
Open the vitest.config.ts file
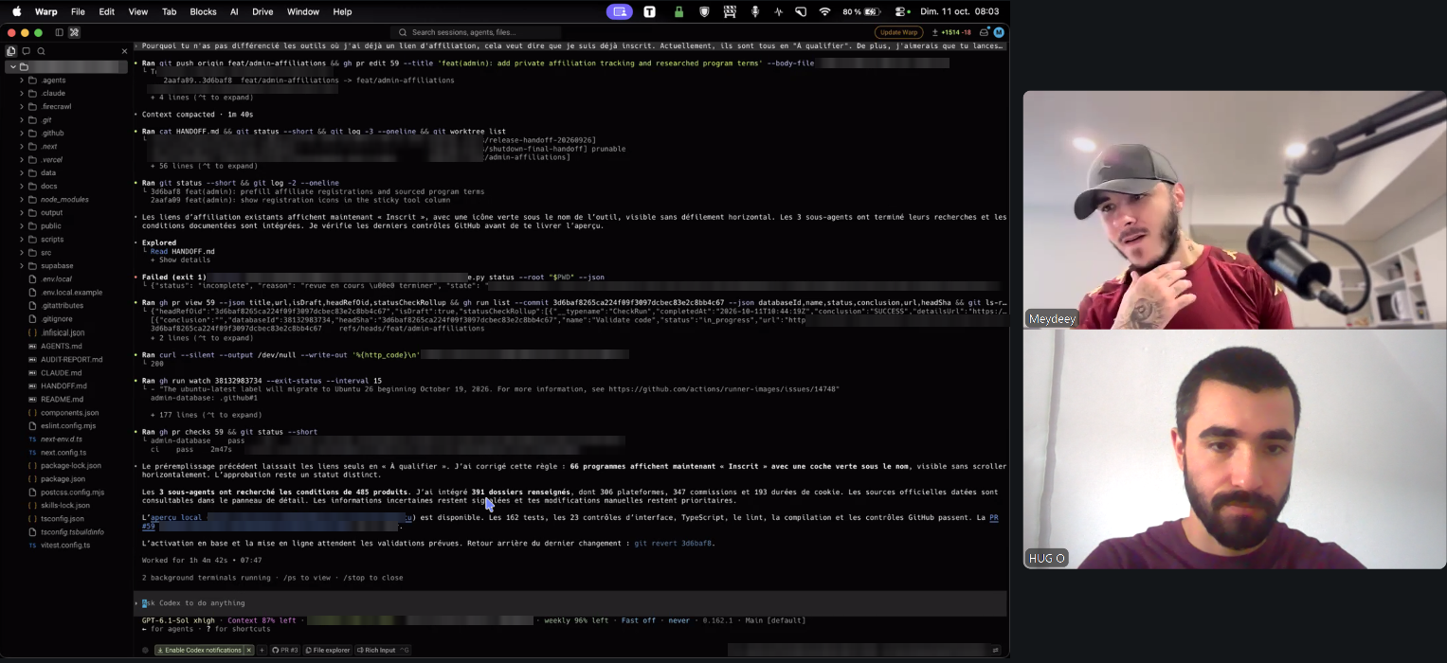click(66, 546)
